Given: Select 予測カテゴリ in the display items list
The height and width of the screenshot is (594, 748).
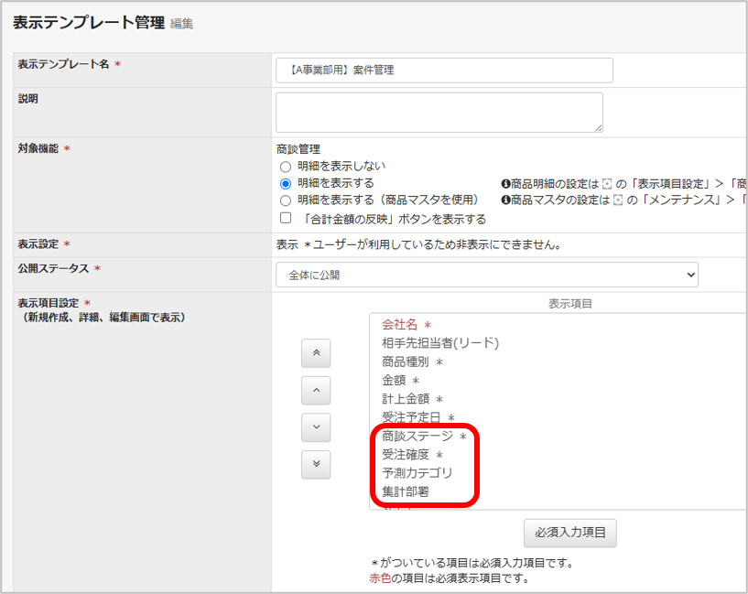Looking at the screenshot, I should click(417, 473).
